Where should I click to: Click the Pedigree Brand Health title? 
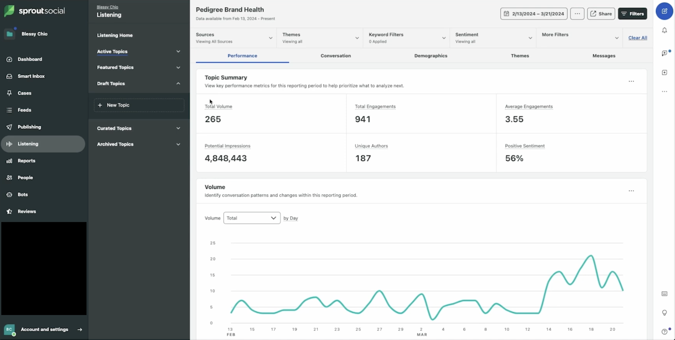pos(230,10)
